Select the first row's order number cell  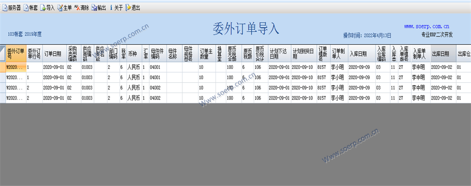16,67
